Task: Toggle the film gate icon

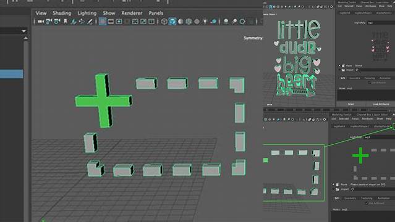Action: [111, 22]
